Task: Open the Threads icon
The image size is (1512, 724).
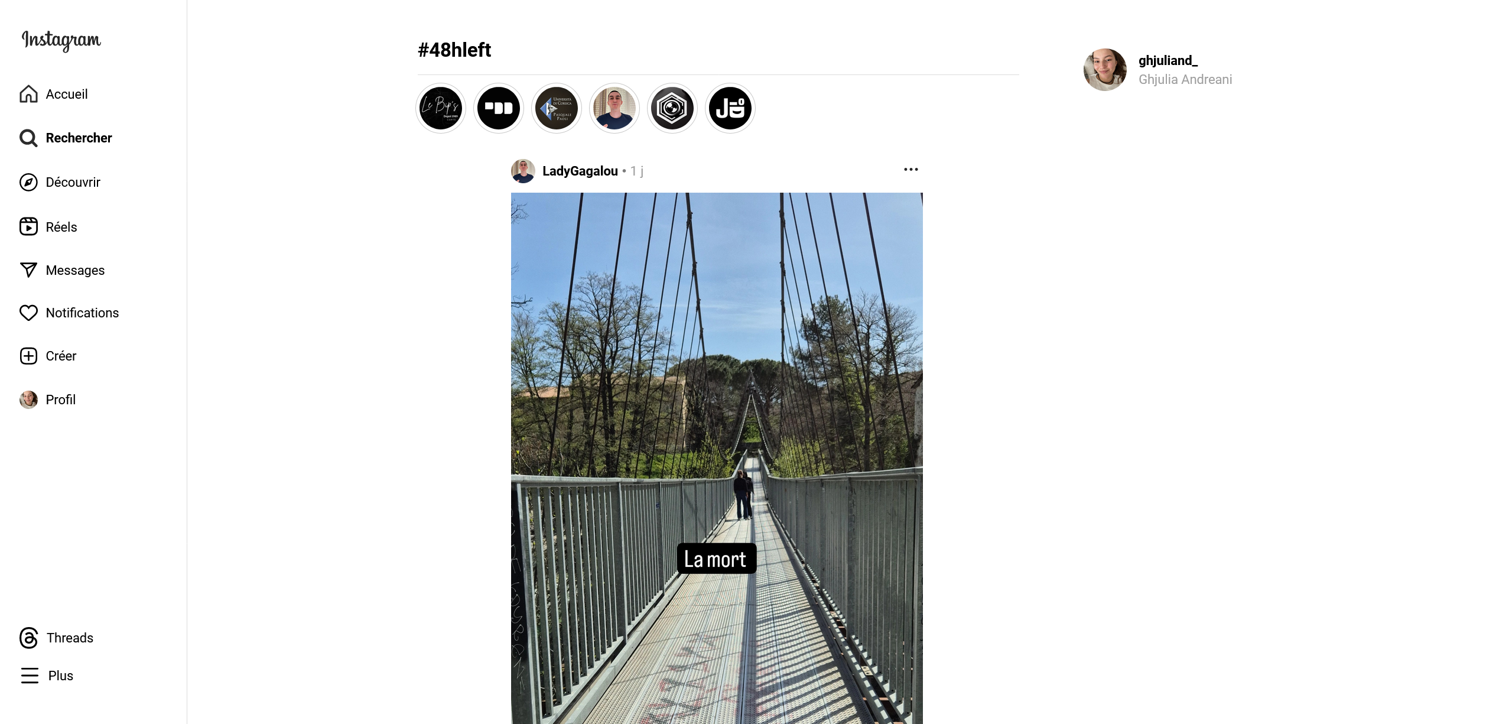Action: 28,638
